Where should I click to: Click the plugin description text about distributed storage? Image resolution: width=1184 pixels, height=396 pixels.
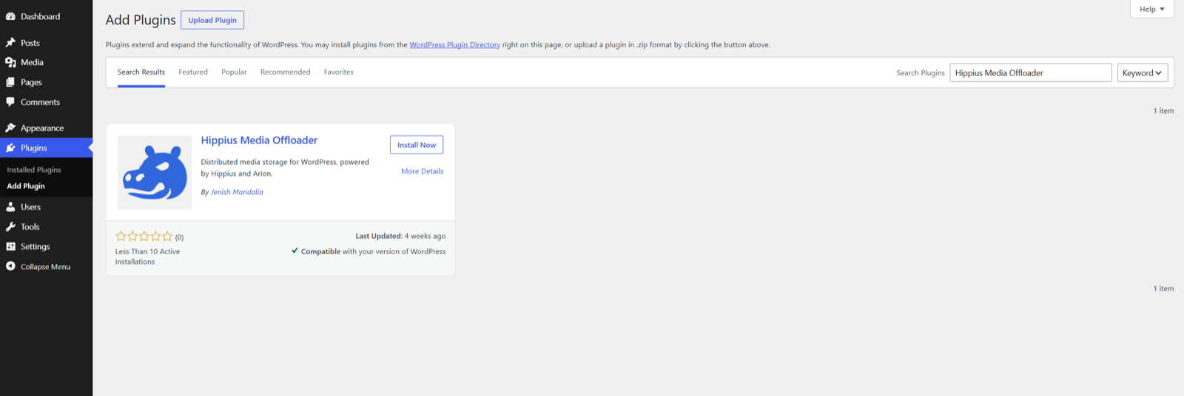click(x=285, y=168)
